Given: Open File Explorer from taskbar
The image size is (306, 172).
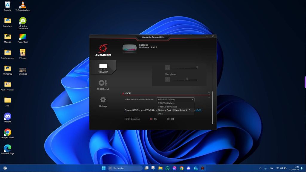Looking at the screenshot, I should coord(160,168).
